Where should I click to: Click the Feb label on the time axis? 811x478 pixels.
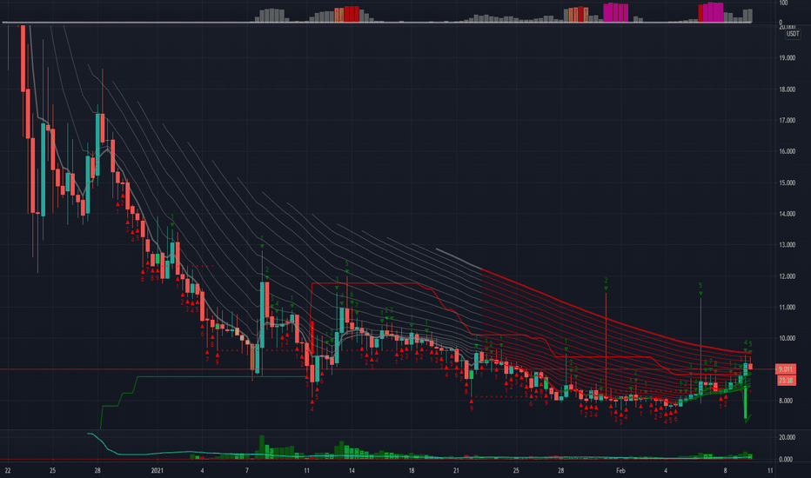620,470
